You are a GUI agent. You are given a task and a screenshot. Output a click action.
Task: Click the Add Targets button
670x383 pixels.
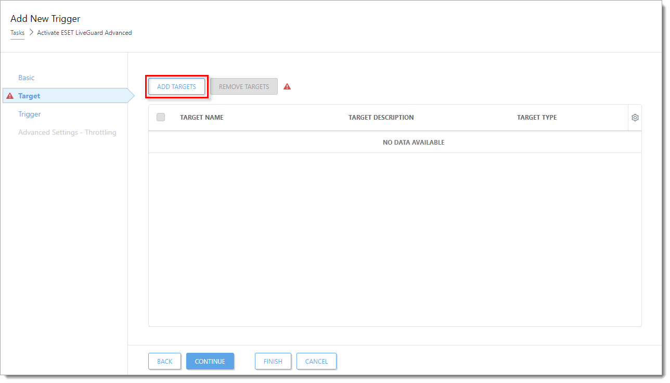point(177,86)
